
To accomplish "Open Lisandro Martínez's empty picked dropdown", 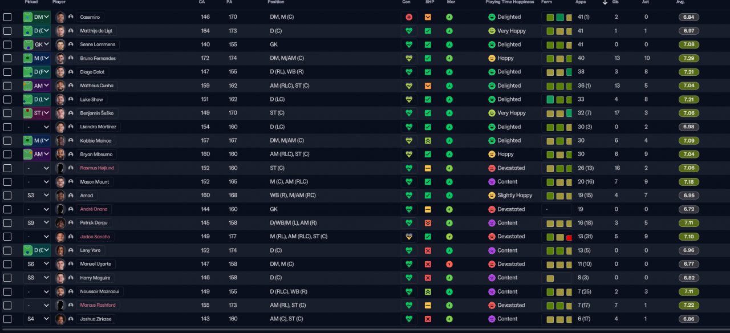I will click(x=36, y=127).
